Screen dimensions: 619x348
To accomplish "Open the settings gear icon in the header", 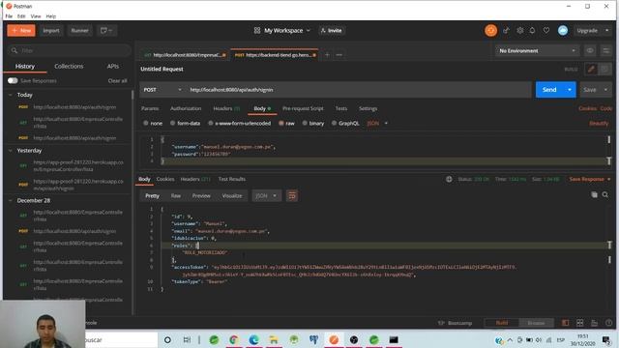I will pyautogui.click(x=520, y=30).
